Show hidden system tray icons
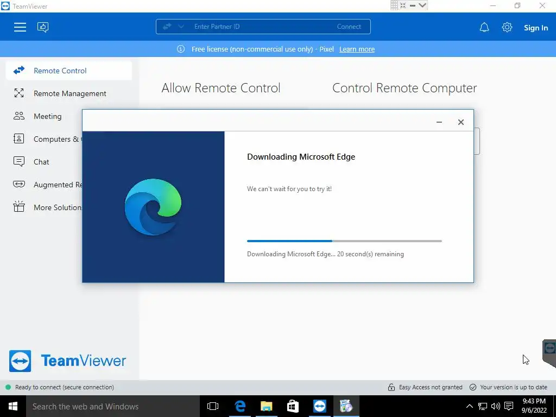This screenshot has width=556, height=417. tap(469, 406)
